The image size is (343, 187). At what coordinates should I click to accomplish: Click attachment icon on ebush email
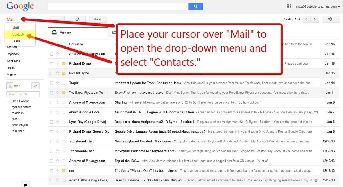point(316,112)
